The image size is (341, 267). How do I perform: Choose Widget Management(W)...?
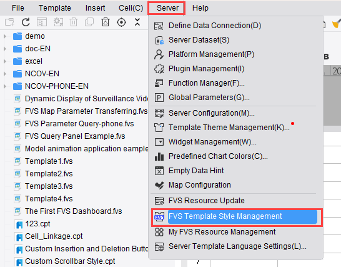(212, 142)
